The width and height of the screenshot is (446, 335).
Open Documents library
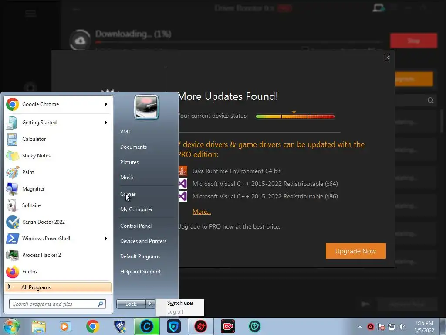pyautogui.click(x=133, y=147)
